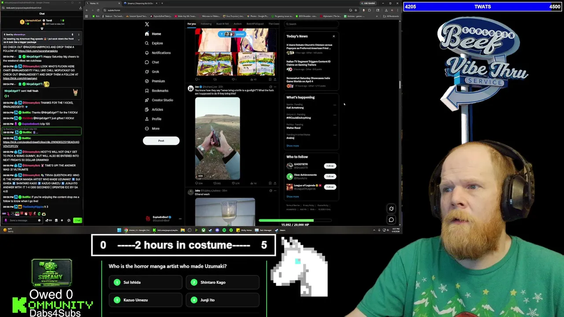This screenshot has width=564, height=317.
Task: Bookmark the snack bags image post
Action: click(x=270, y=79)
